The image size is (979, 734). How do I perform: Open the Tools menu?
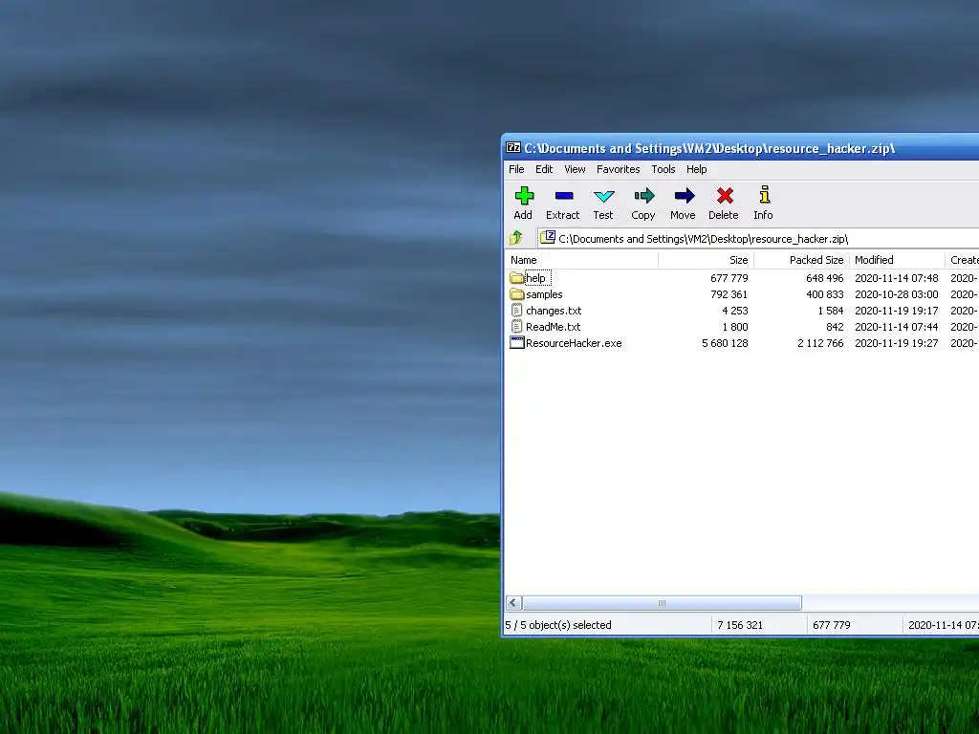664,169
